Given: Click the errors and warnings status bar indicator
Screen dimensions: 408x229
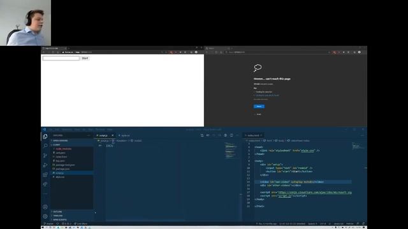Looking at the screenshot, I should point(66,223).
